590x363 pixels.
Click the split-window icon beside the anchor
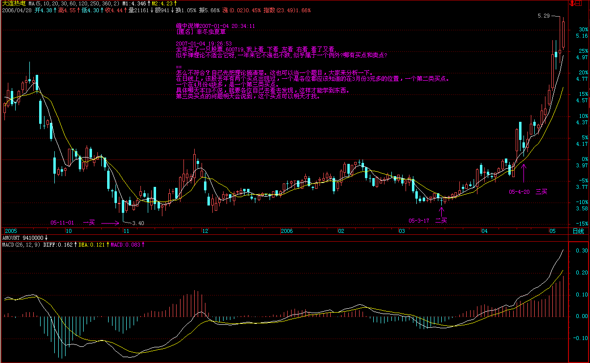point(578,3)
